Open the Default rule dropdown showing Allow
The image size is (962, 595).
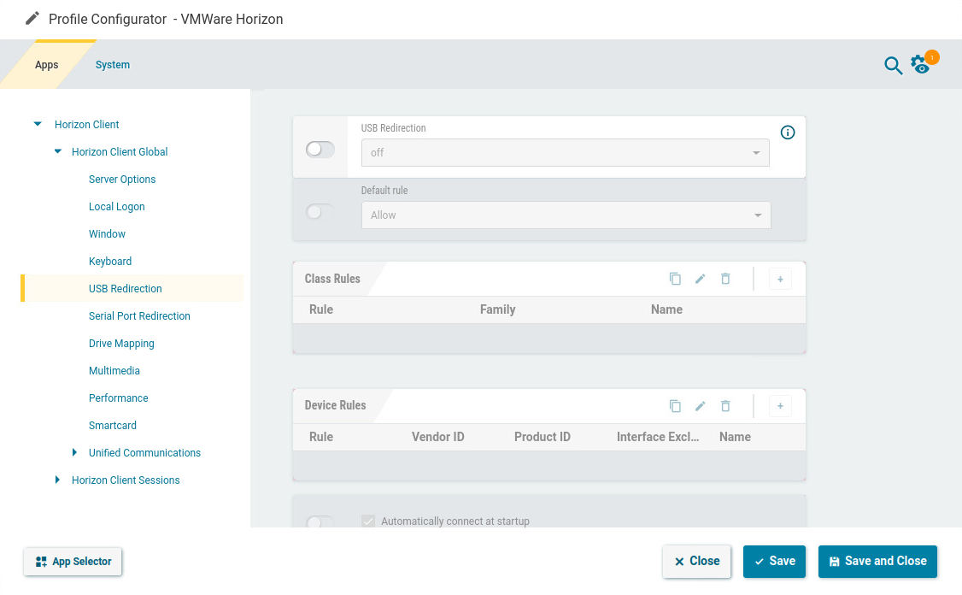tap(566, 215)
